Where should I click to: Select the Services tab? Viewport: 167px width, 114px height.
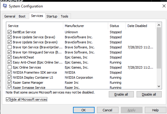click(x=37, y=16)
